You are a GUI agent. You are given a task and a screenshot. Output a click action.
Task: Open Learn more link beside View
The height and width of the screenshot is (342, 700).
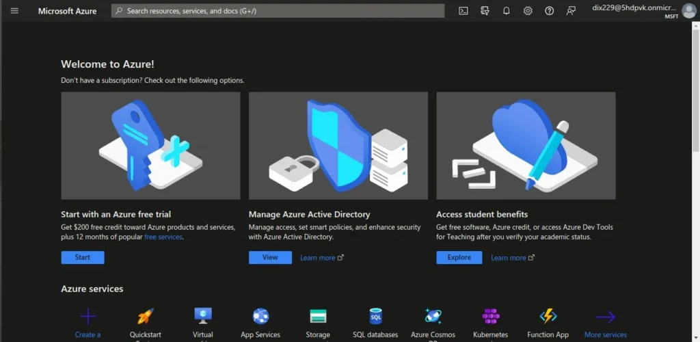pos(322,258)
